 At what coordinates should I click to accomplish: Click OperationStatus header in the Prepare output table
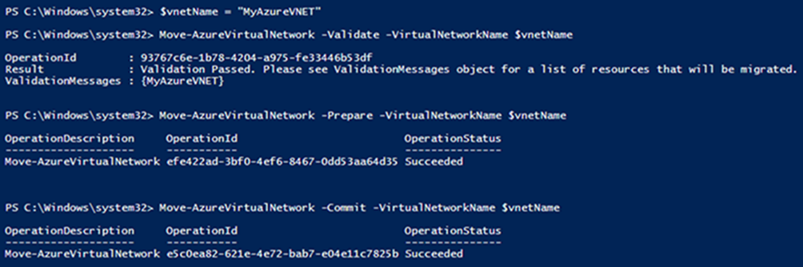click(x=453, y=138)
